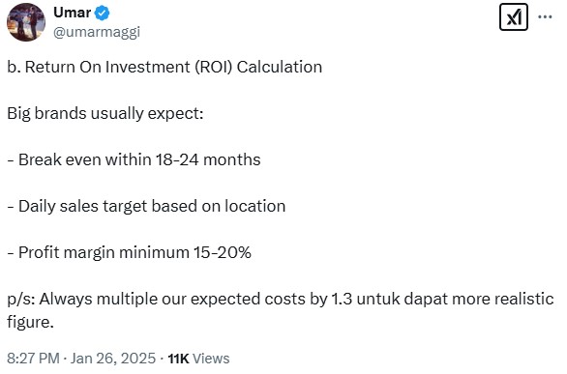Click the '(ROI)' abbreviation in the heading
Viewport: 567px width, 374px height.
[x=214, y=67]
